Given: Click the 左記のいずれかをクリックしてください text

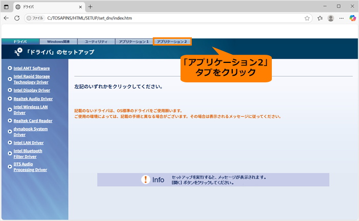Looking at the screenshot, I should click(118, 86).
